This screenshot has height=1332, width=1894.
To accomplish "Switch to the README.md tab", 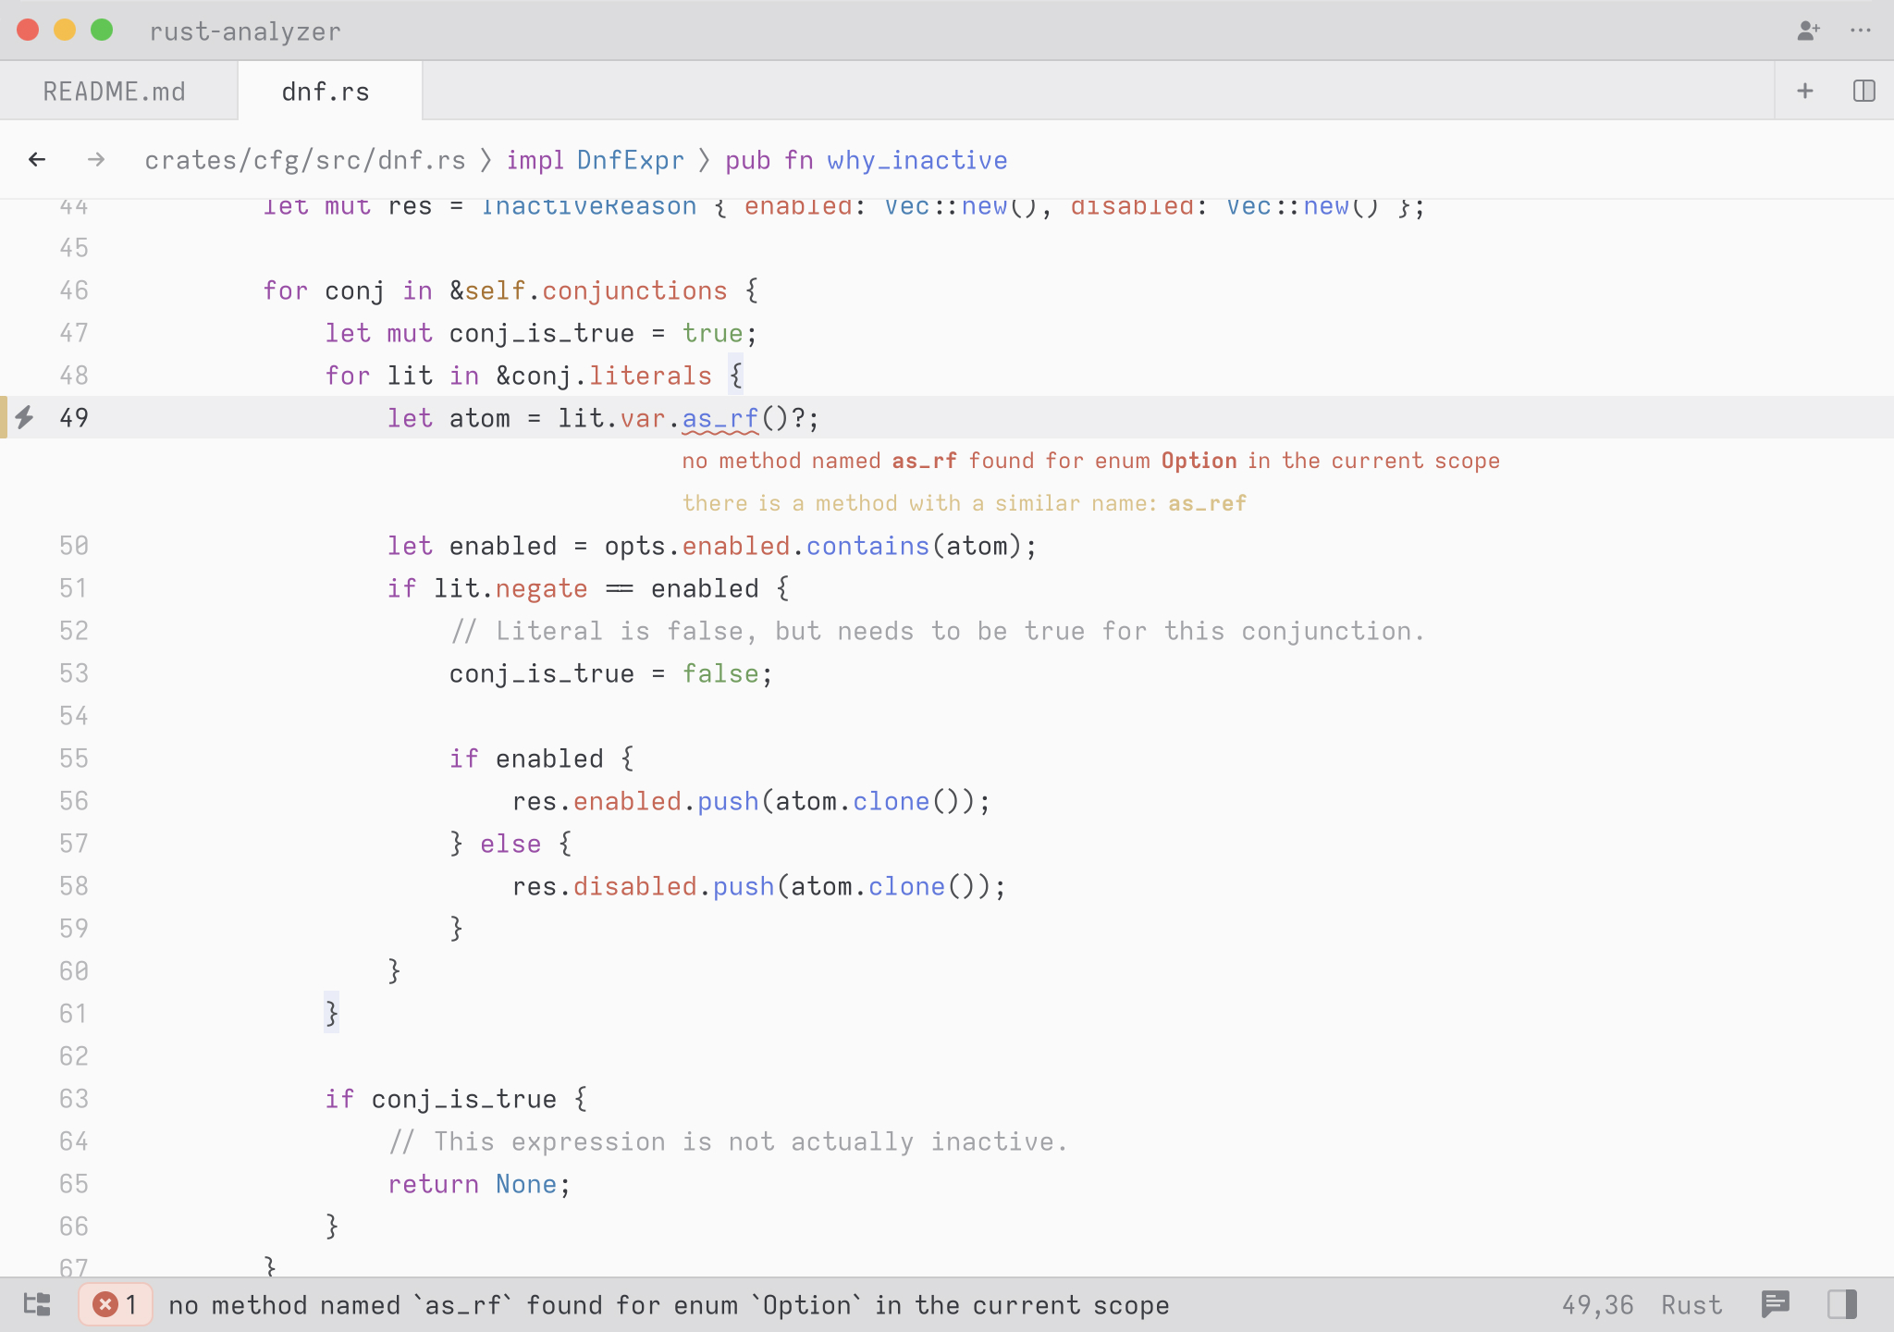I will point(115,92).
